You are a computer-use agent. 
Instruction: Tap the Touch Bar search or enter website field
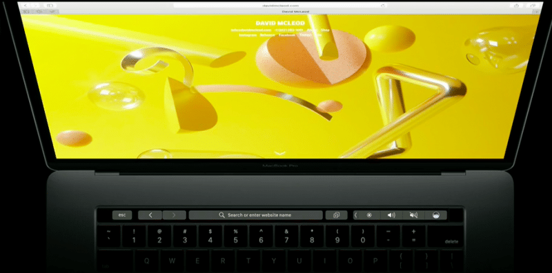tap(255, 215)
